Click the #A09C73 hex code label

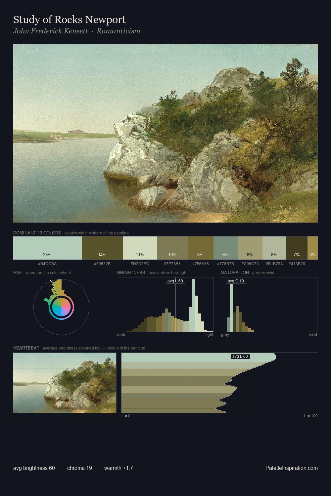pyautogui.click(x=250, y=264)
